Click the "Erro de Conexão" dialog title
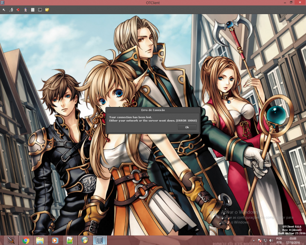Screen dimensions: 306x245 click(153, 110)
